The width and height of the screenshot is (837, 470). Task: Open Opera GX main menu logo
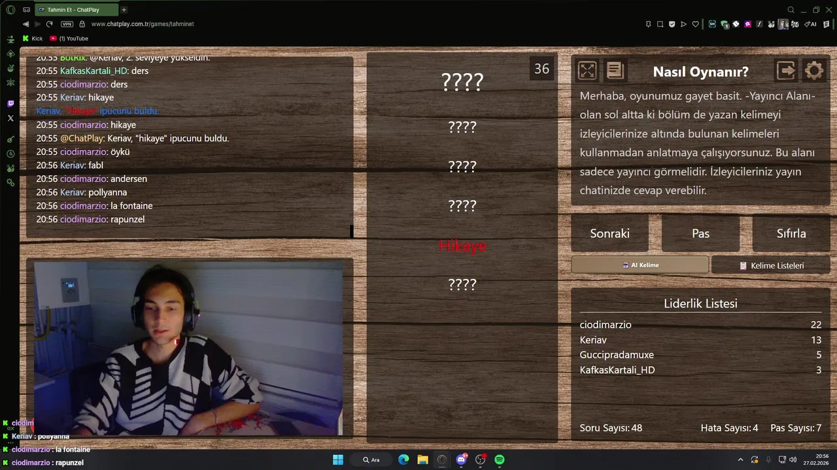coord(10,10)
